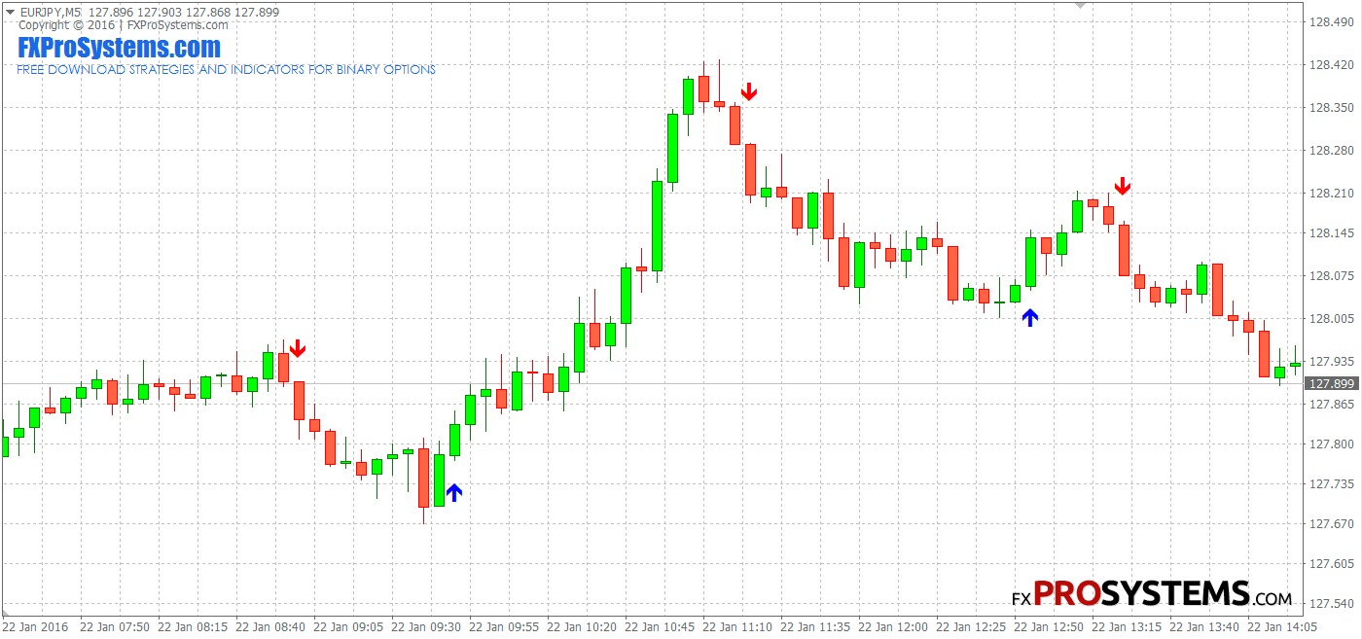Click the 128.210 level on price scale
Image resolution: width=1362 pixels, height=639 pixels.
(1332, 194)
